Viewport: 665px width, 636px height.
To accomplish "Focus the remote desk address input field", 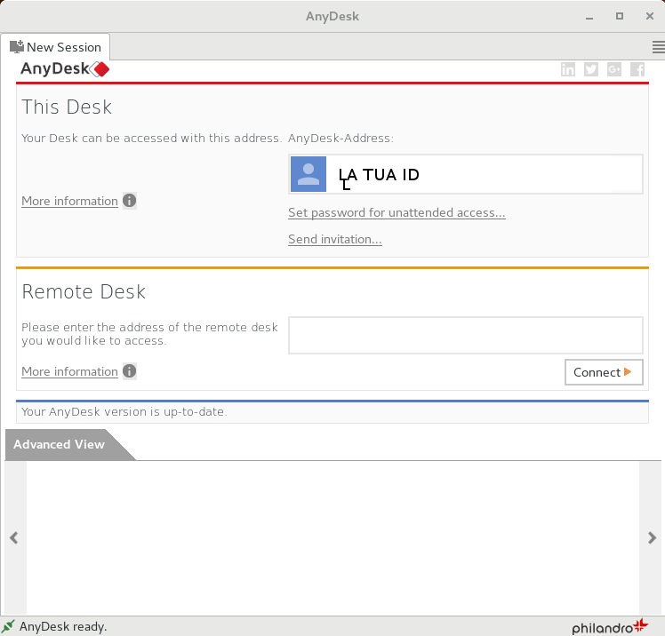I will [x=466, y=335].
